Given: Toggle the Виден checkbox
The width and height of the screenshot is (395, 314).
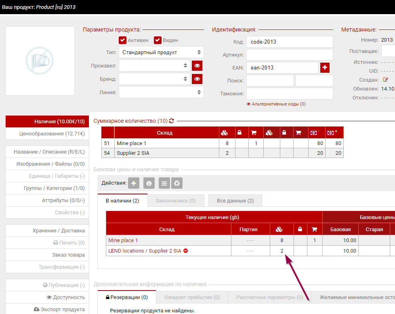Looking at the screenshot, I should (158, 40).
